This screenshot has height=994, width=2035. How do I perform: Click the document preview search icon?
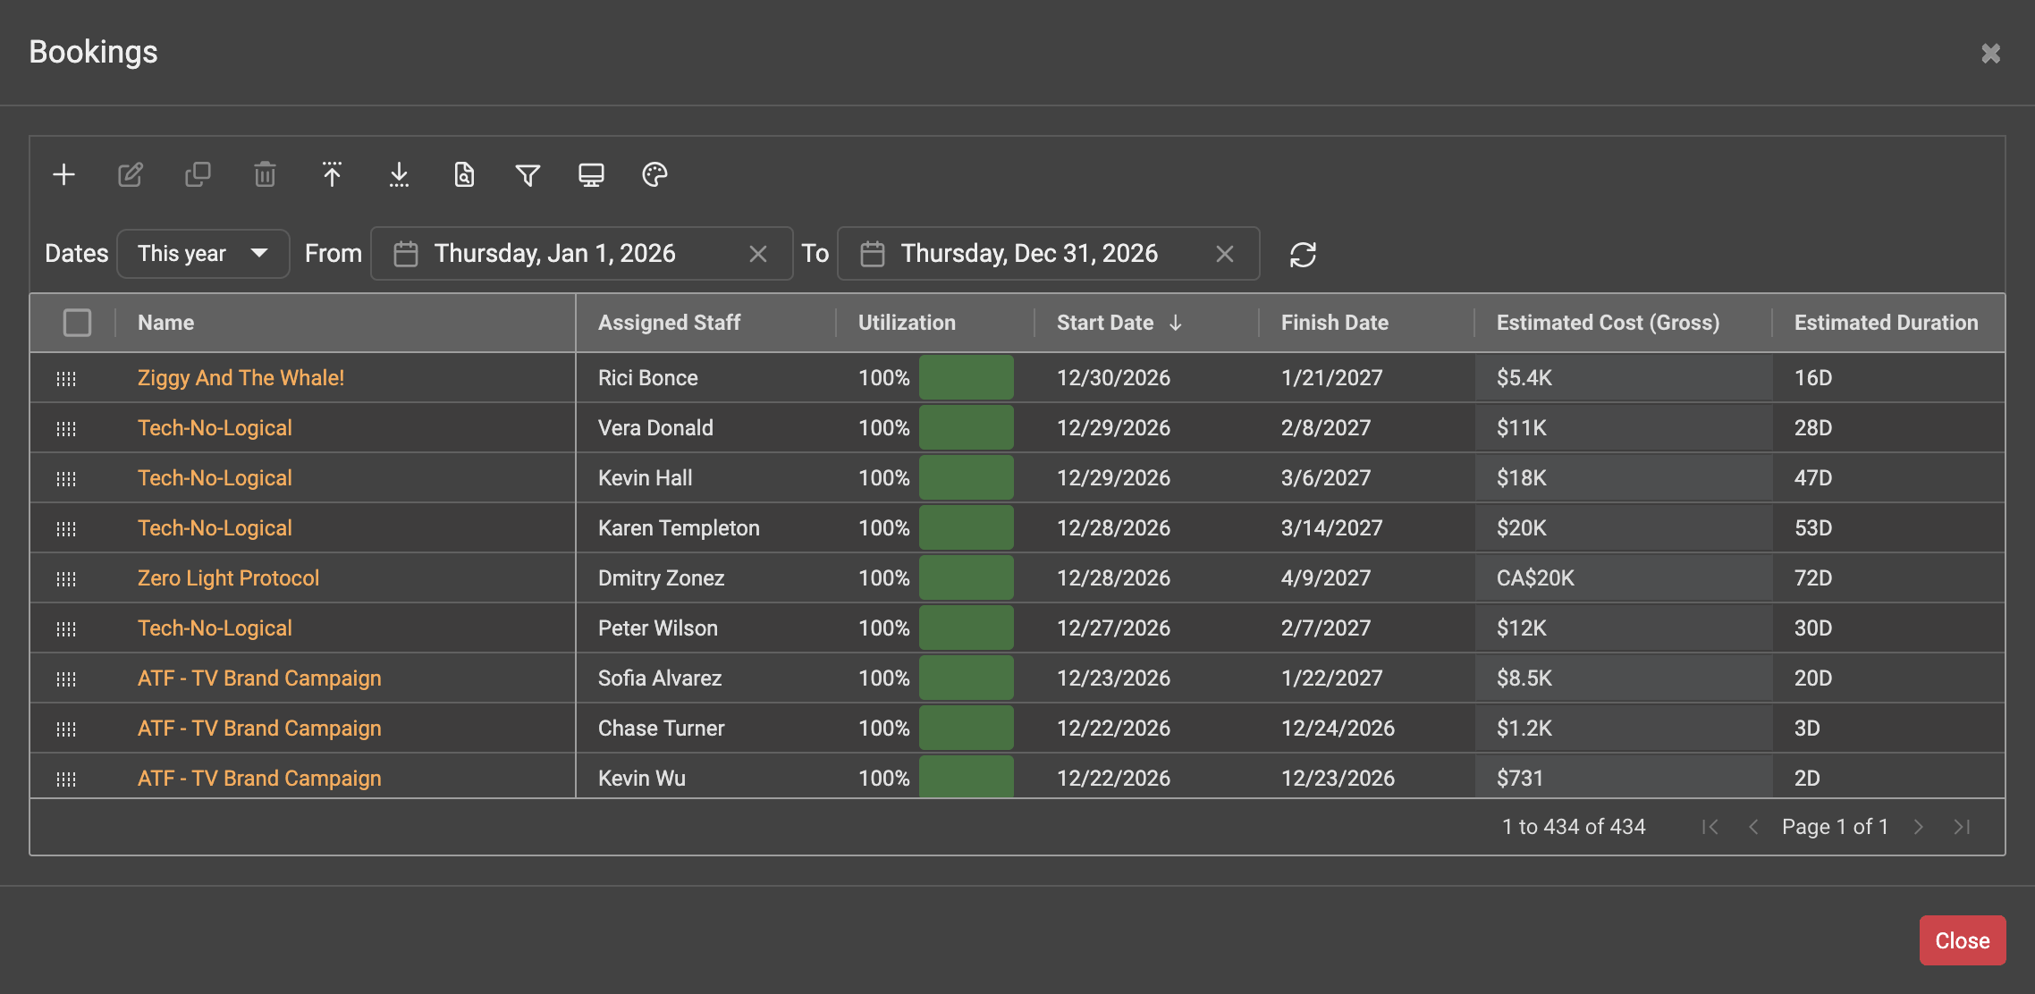464,174
